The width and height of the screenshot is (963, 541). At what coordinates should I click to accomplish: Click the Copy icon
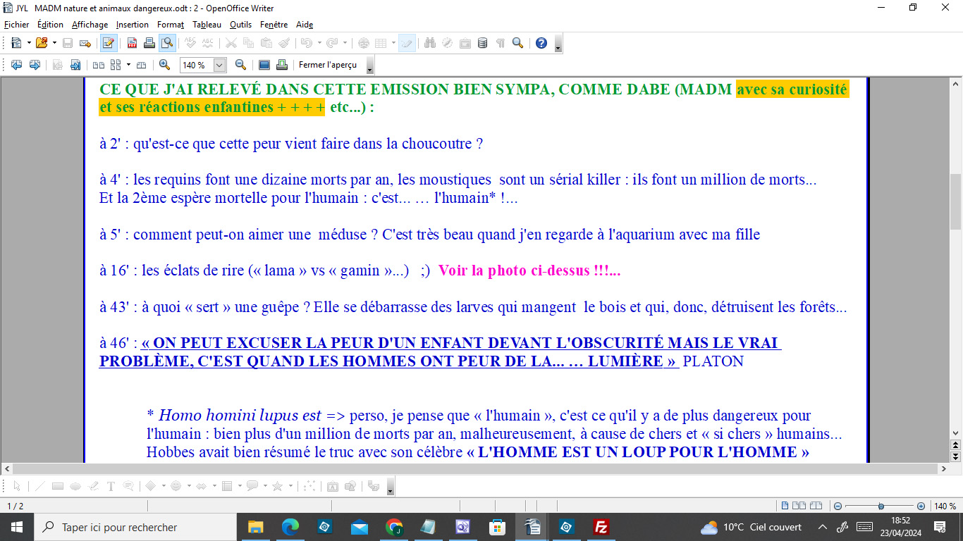[x=248, y=43]
